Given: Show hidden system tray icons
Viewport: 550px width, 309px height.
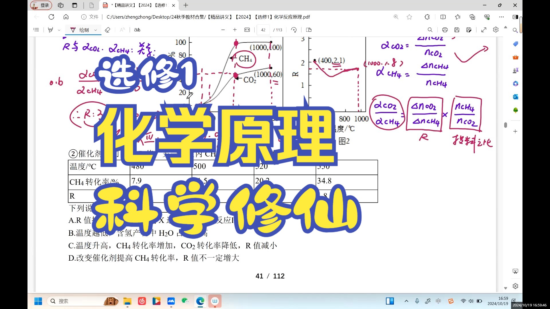Looking at the screenshot, I should pyautogui.click(x=406, y=301).
